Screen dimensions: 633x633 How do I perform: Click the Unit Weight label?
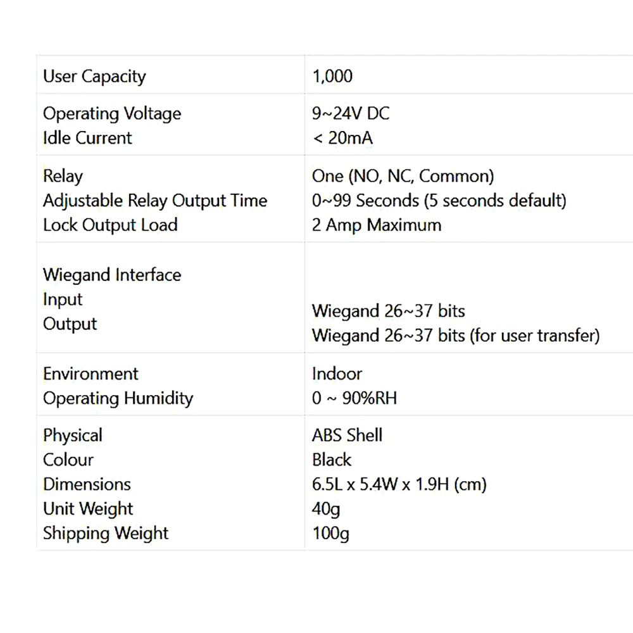coord(88,509)
